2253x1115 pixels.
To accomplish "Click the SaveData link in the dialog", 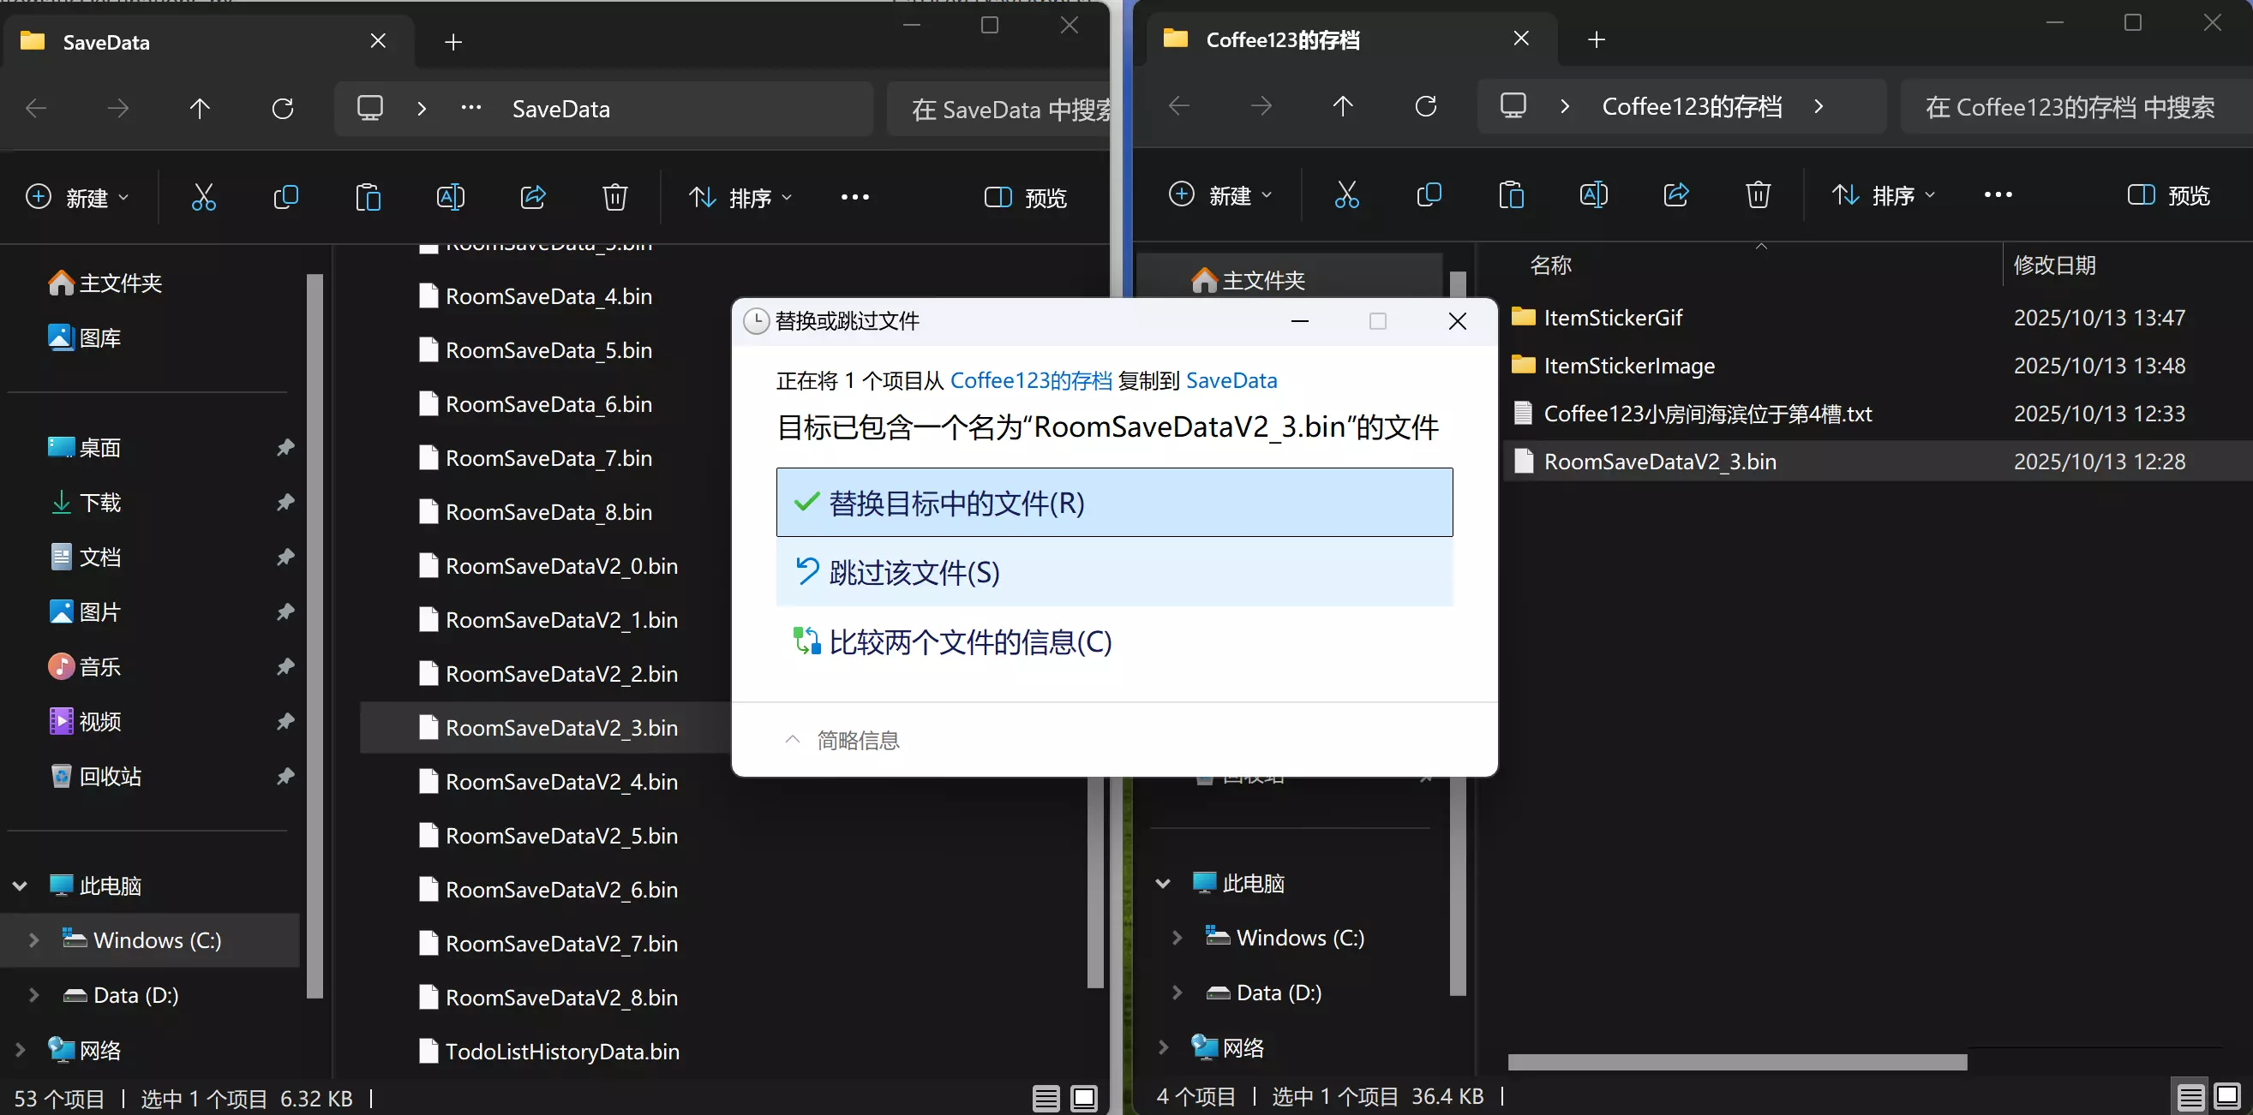I will click(1231, 381).
